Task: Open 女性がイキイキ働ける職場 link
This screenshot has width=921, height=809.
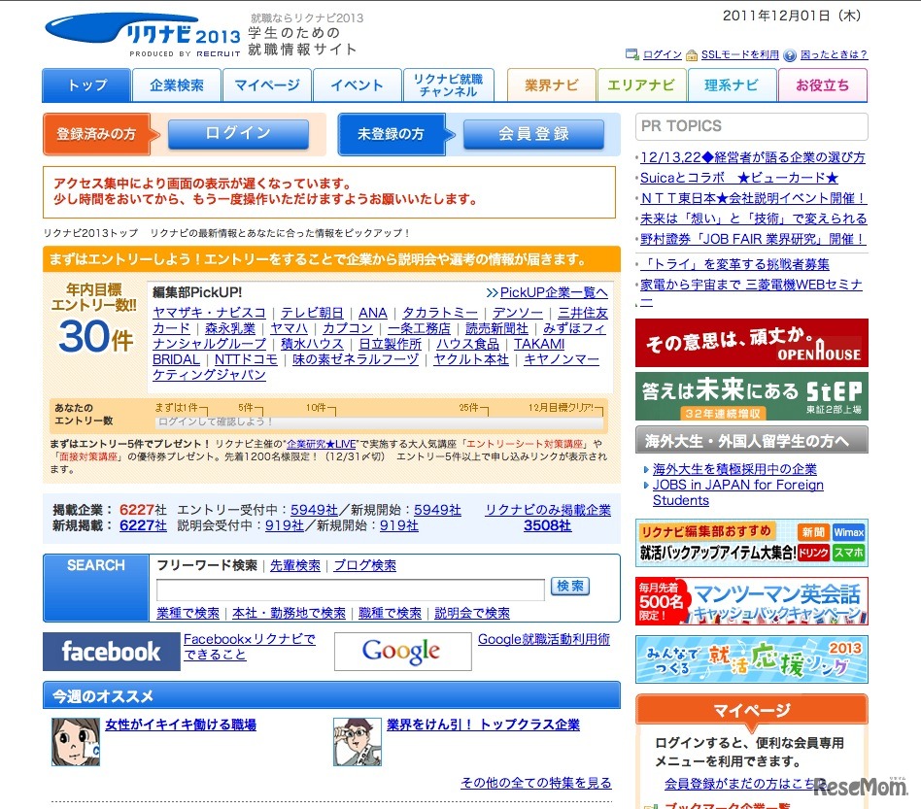Action: click(x=181, y=725)
